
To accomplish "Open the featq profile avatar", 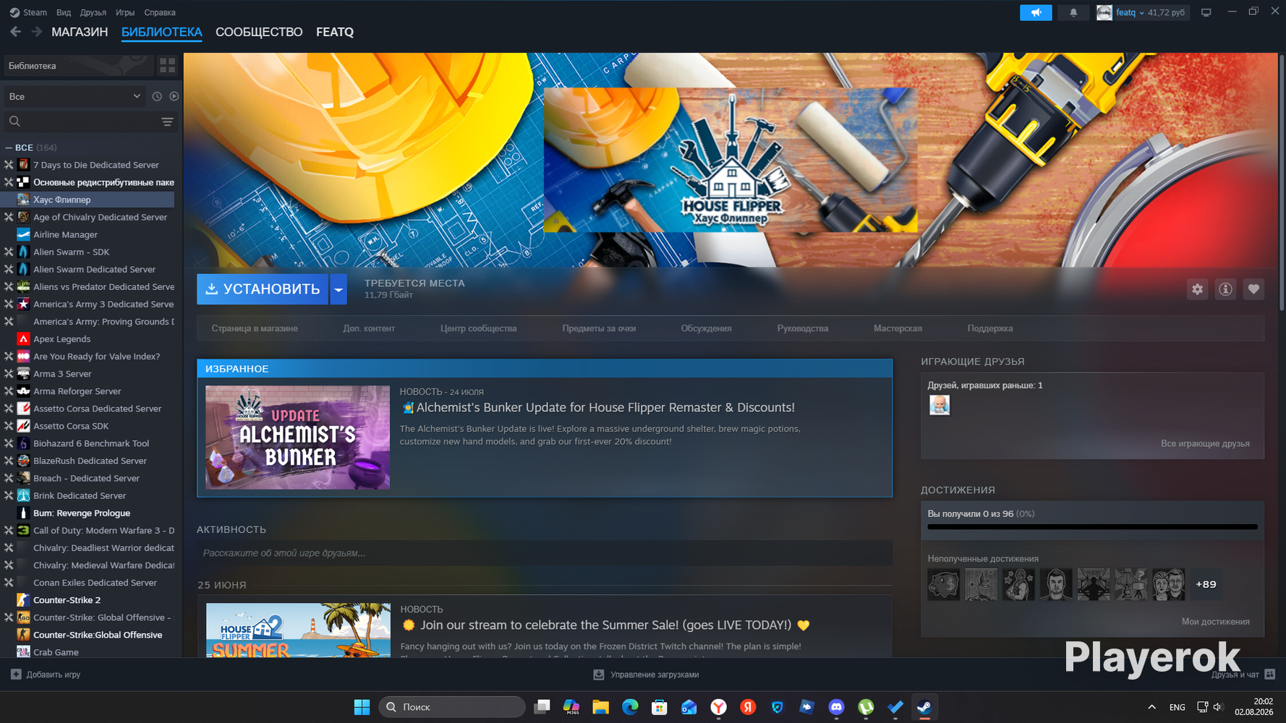I will tap(1104, 12).
